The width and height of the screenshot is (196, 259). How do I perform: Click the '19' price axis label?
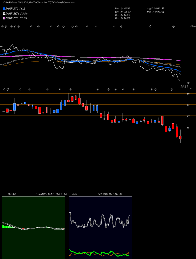[188, 94]
